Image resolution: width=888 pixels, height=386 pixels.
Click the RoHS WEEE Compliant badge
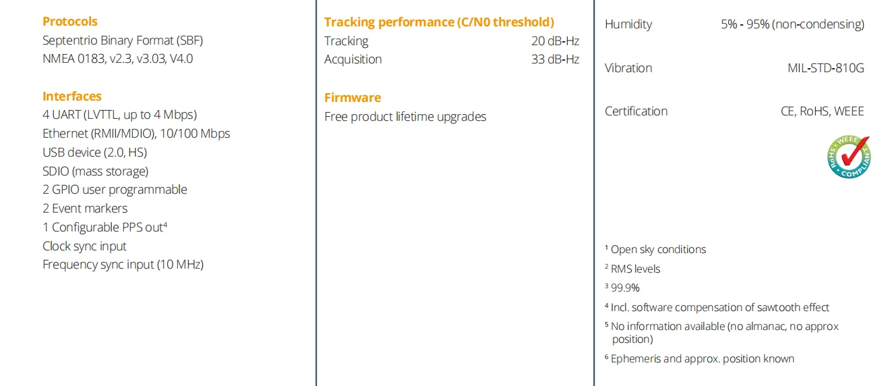coord(849,157)
